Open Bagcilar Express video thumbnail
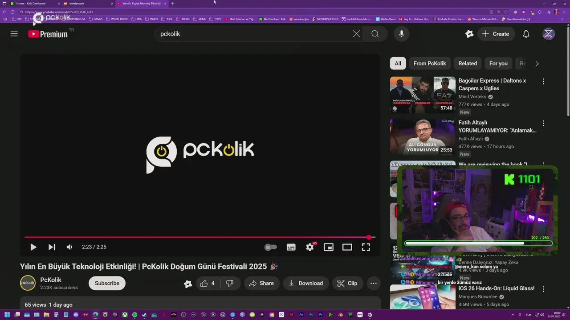Viewport: 570px width, 320px height. pos(423,95)
